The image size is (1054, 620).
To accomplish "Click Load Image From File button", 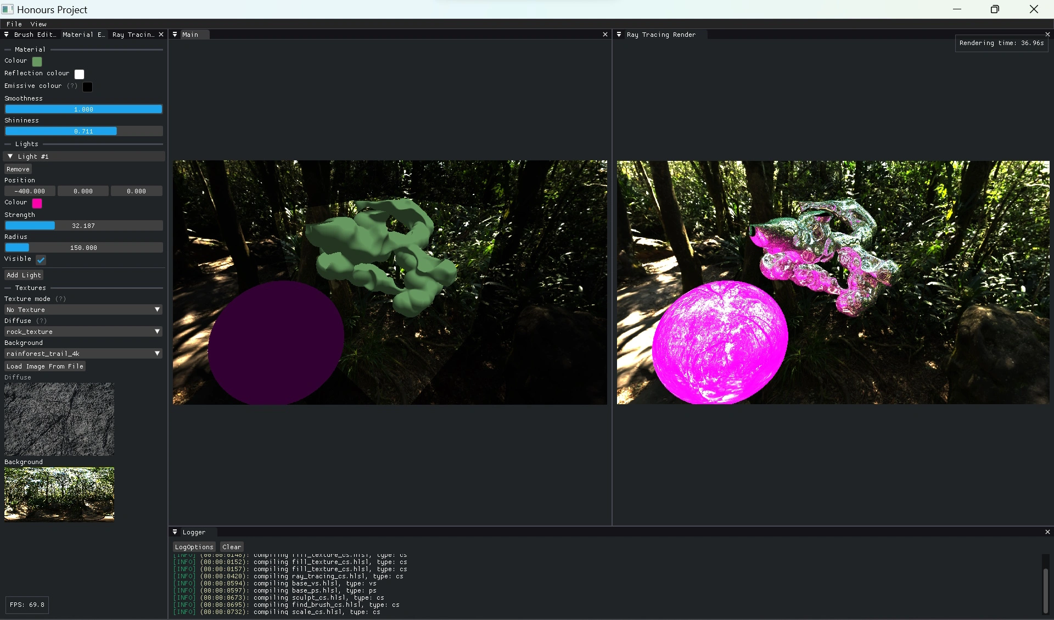I will click(45, 366).
